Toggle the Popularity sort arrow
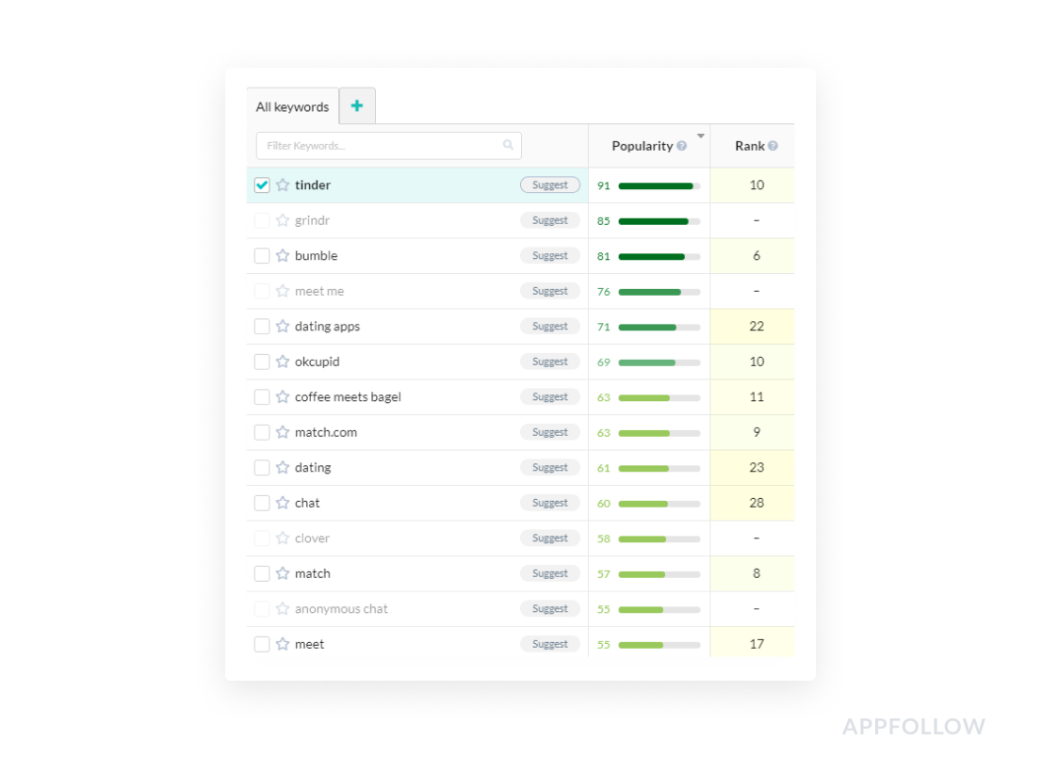This screenshot has height=772, width=1042. 700,137
